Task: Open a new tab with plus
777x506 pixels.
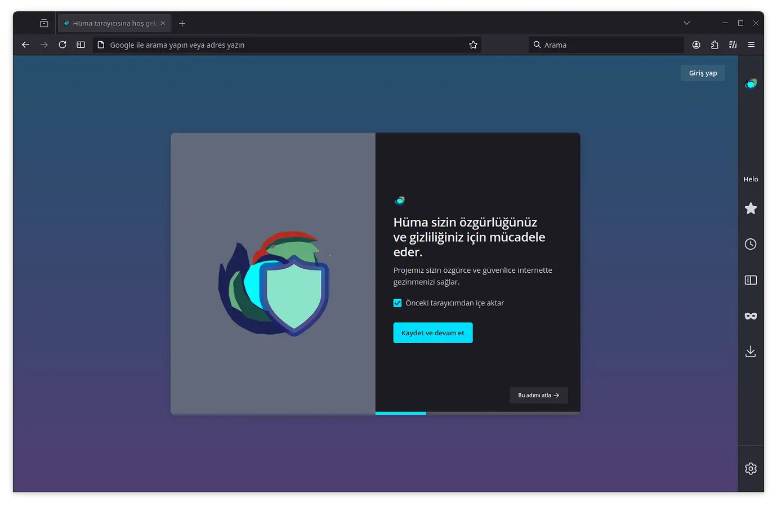Action: [x=182, y=23]
